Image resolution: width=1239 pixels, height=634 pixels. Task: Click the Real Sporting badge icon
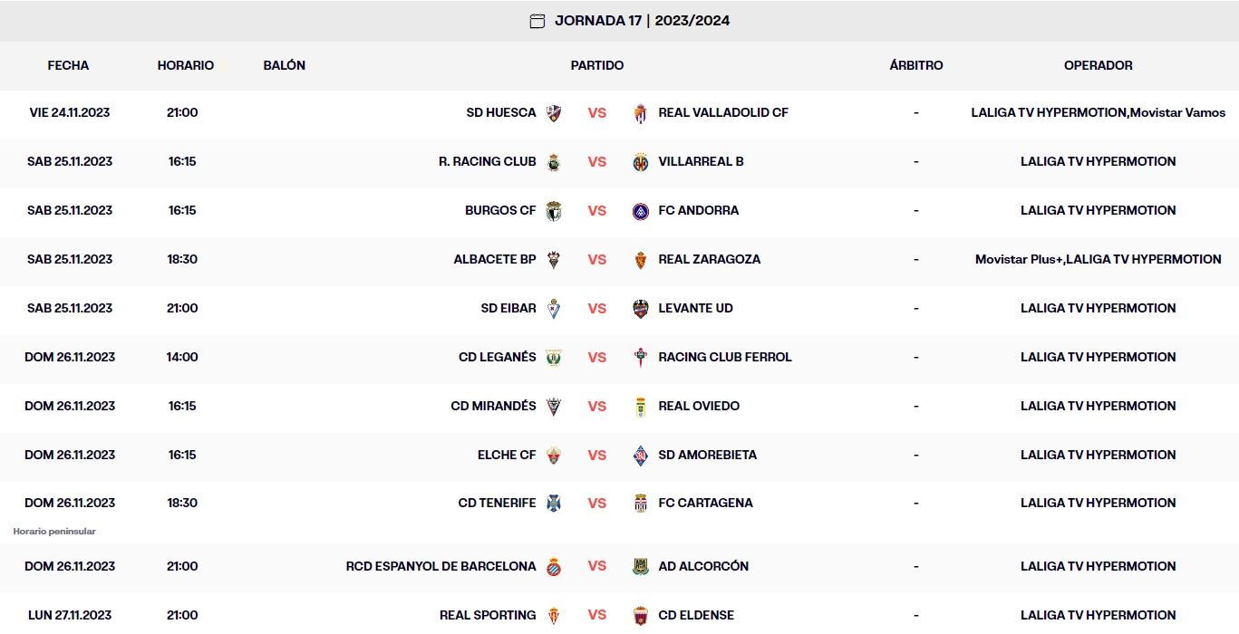click(x=556, y=614)
